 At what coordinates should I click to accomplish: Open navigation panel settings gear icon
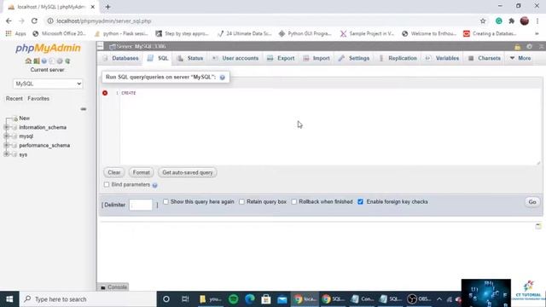click(60, 61)
